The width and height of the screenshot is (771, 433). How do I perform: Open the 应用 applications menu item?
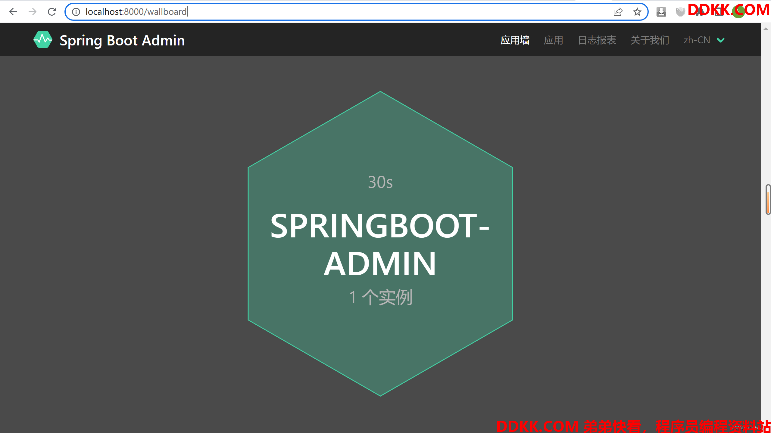pos(554,40)
